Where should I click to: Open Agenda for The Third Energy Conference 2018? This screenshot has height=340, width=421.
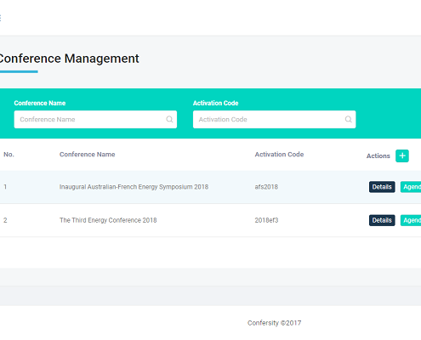coord(411,220)
